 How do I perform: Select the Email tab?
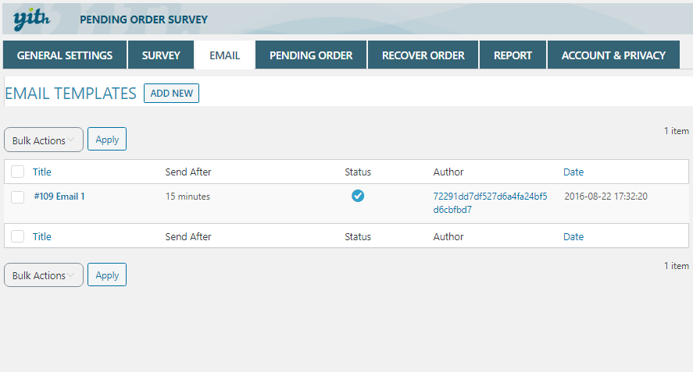coord(224,55)
